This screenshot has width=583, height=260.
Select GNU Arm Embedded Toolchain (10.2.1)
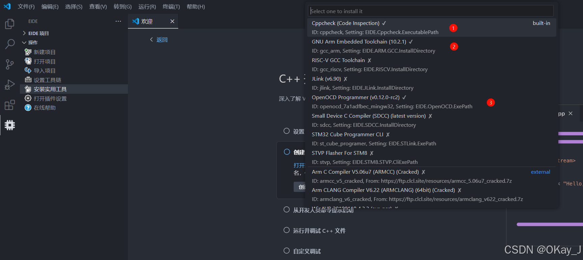point(432,46)
